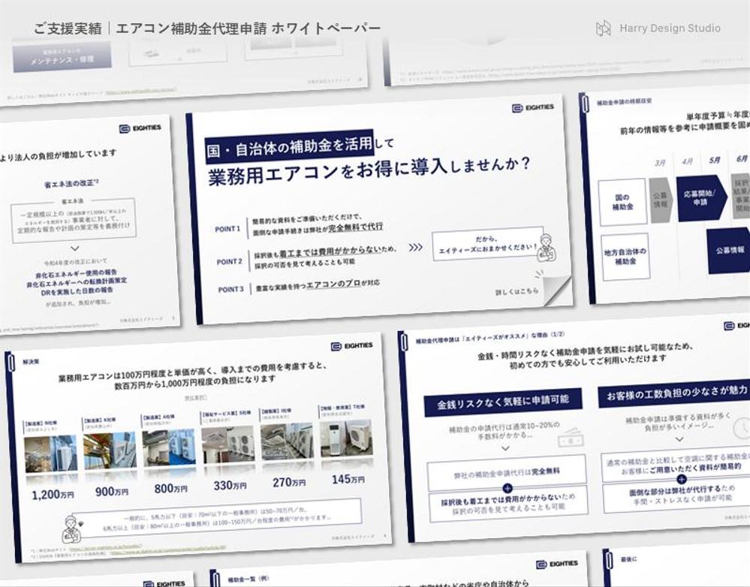Click the EIGHTIES logo on the 補助金一覧 slide

pos(557,564)
